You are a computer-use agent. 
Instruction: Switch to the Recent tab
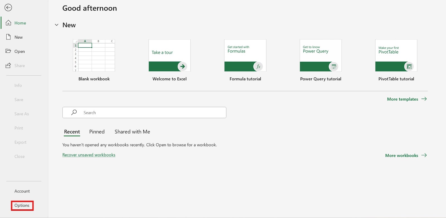(x=72, y=132)
